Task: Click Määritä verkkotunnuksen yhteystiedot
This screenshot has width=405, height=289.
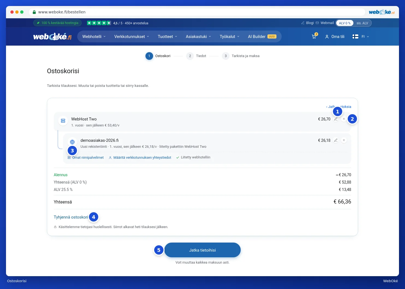Action: [x=140, y=158]
